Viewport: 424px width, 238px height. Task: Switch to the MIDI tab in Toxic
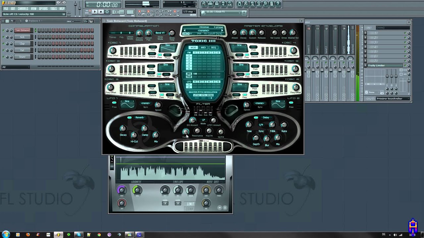click(203, 48)
